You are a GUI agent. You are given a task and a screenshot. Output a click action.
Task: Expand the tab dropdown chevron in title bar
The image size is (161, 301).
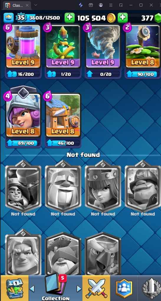36,5
